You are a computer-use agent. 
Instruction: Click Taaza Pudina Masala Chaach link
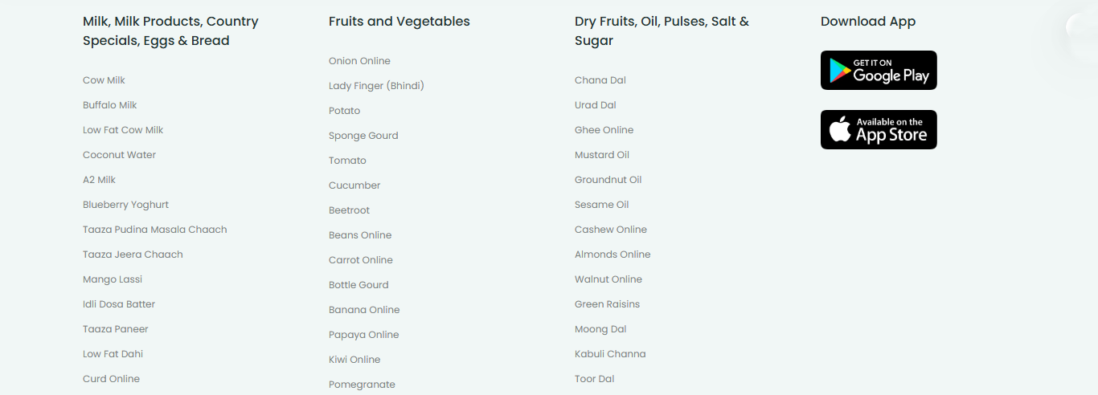pos(155,230)
